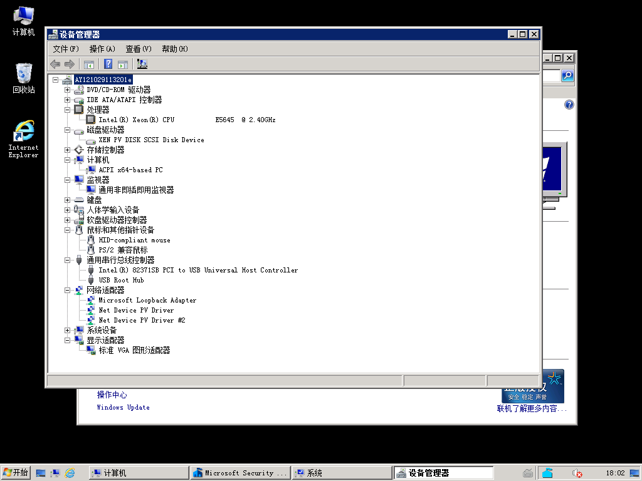
Task: Select USB Root Hub entry
Action: point(121,280)
